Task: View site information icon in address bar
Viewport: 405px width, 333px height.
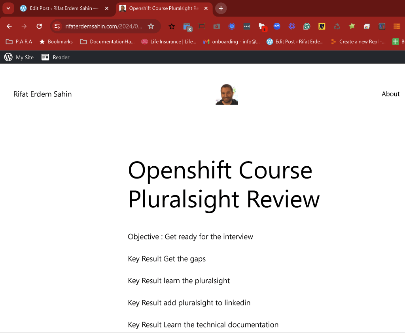Action: point(57,26)
